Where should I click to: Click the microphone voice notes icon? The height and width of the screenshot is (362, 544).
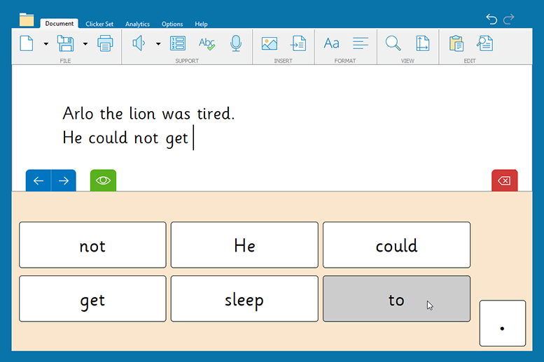[236, 44]
